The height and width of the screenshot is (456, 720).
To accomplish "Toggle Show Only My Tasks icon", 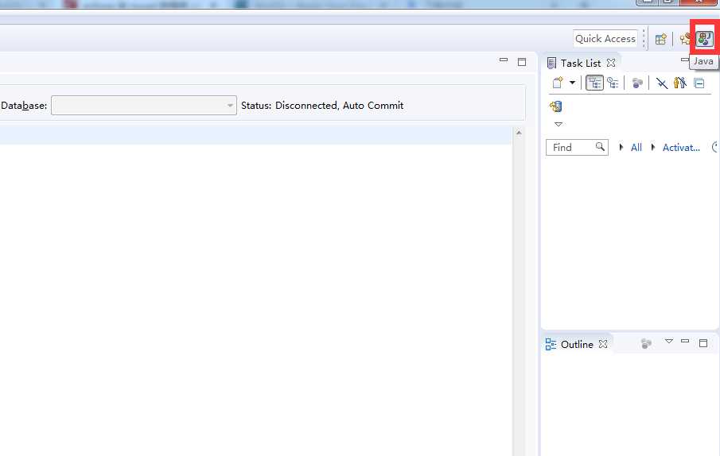I will 679,83.
